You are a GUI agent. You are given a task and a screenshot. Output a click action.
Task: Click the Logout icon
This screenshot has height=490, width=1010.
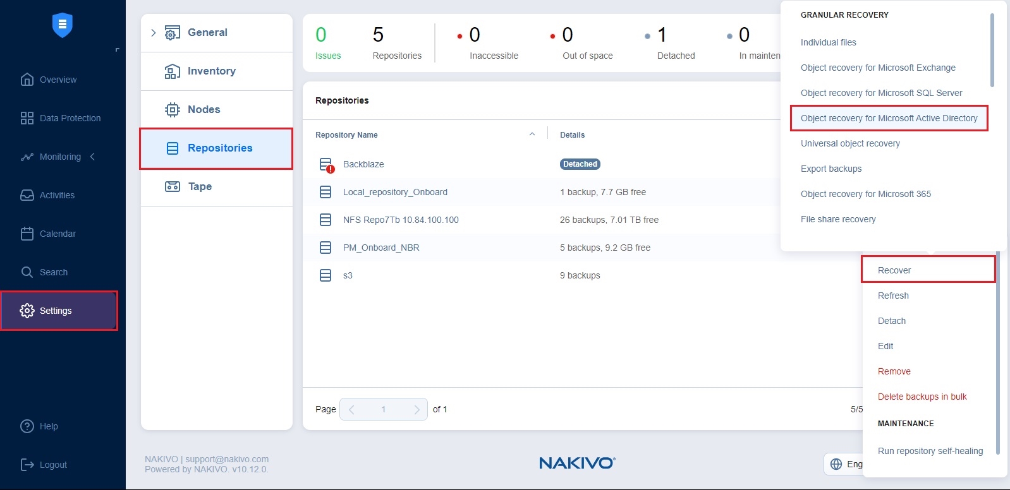tap(27, 465)
